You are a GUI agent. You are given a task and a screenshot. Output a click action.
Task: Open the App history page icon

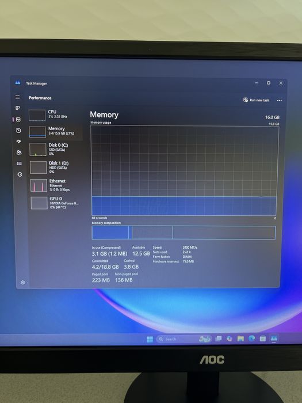pos(18,131)
